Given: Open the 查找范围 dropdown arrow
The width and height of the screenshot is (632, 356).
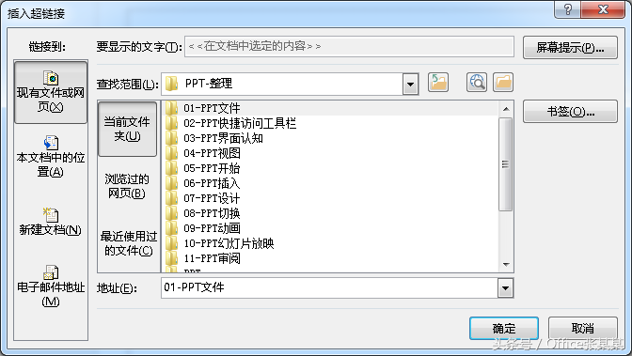Looking at the screenshot, I should [x=410, y=85].
